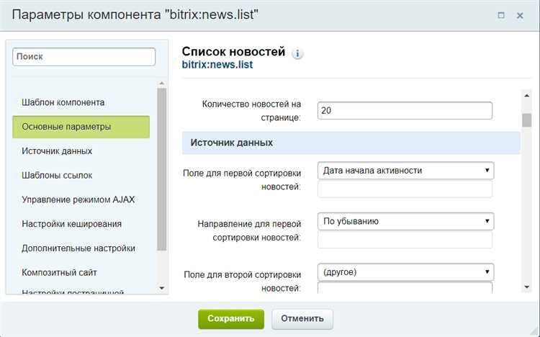Click text field below По убыванию
This screenshot has height=337, width=540.
point(405,240)
